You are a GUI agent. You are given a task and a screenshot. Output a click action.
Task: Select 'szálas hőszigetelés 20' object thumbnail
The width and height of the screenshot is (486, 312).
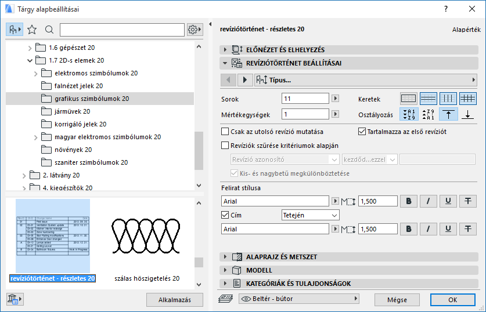(147, 238)
